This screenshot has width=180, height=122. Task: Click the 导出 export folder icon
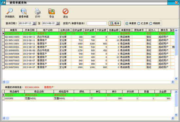tap(51, 13)
